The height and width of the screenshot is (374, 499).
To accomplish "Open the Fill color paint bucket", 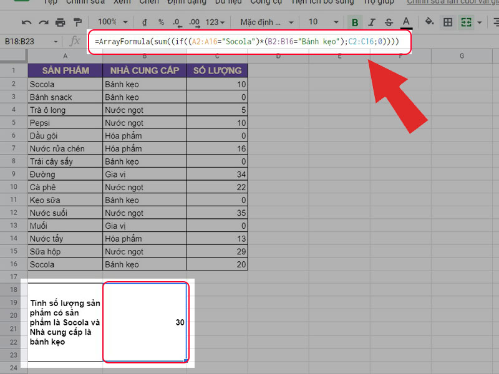I will pyautogui.click(x=429, y=22).
